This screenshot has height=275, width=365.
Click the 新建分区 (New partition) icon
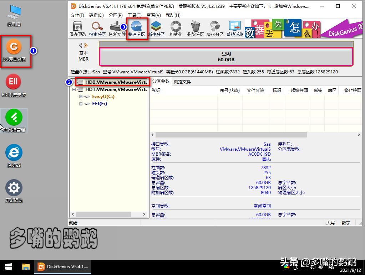coord(156,29)
